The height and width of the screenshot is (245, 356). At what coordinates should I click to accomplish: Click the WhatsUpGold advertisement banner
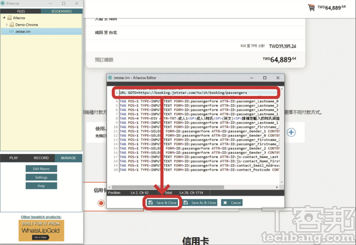[41, 231]
